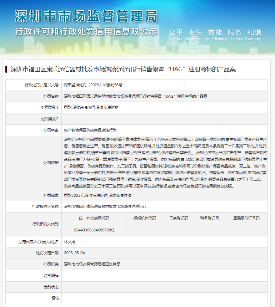275x307 pixels.
Task: Click the 备注 label
Action: point(55,298)
